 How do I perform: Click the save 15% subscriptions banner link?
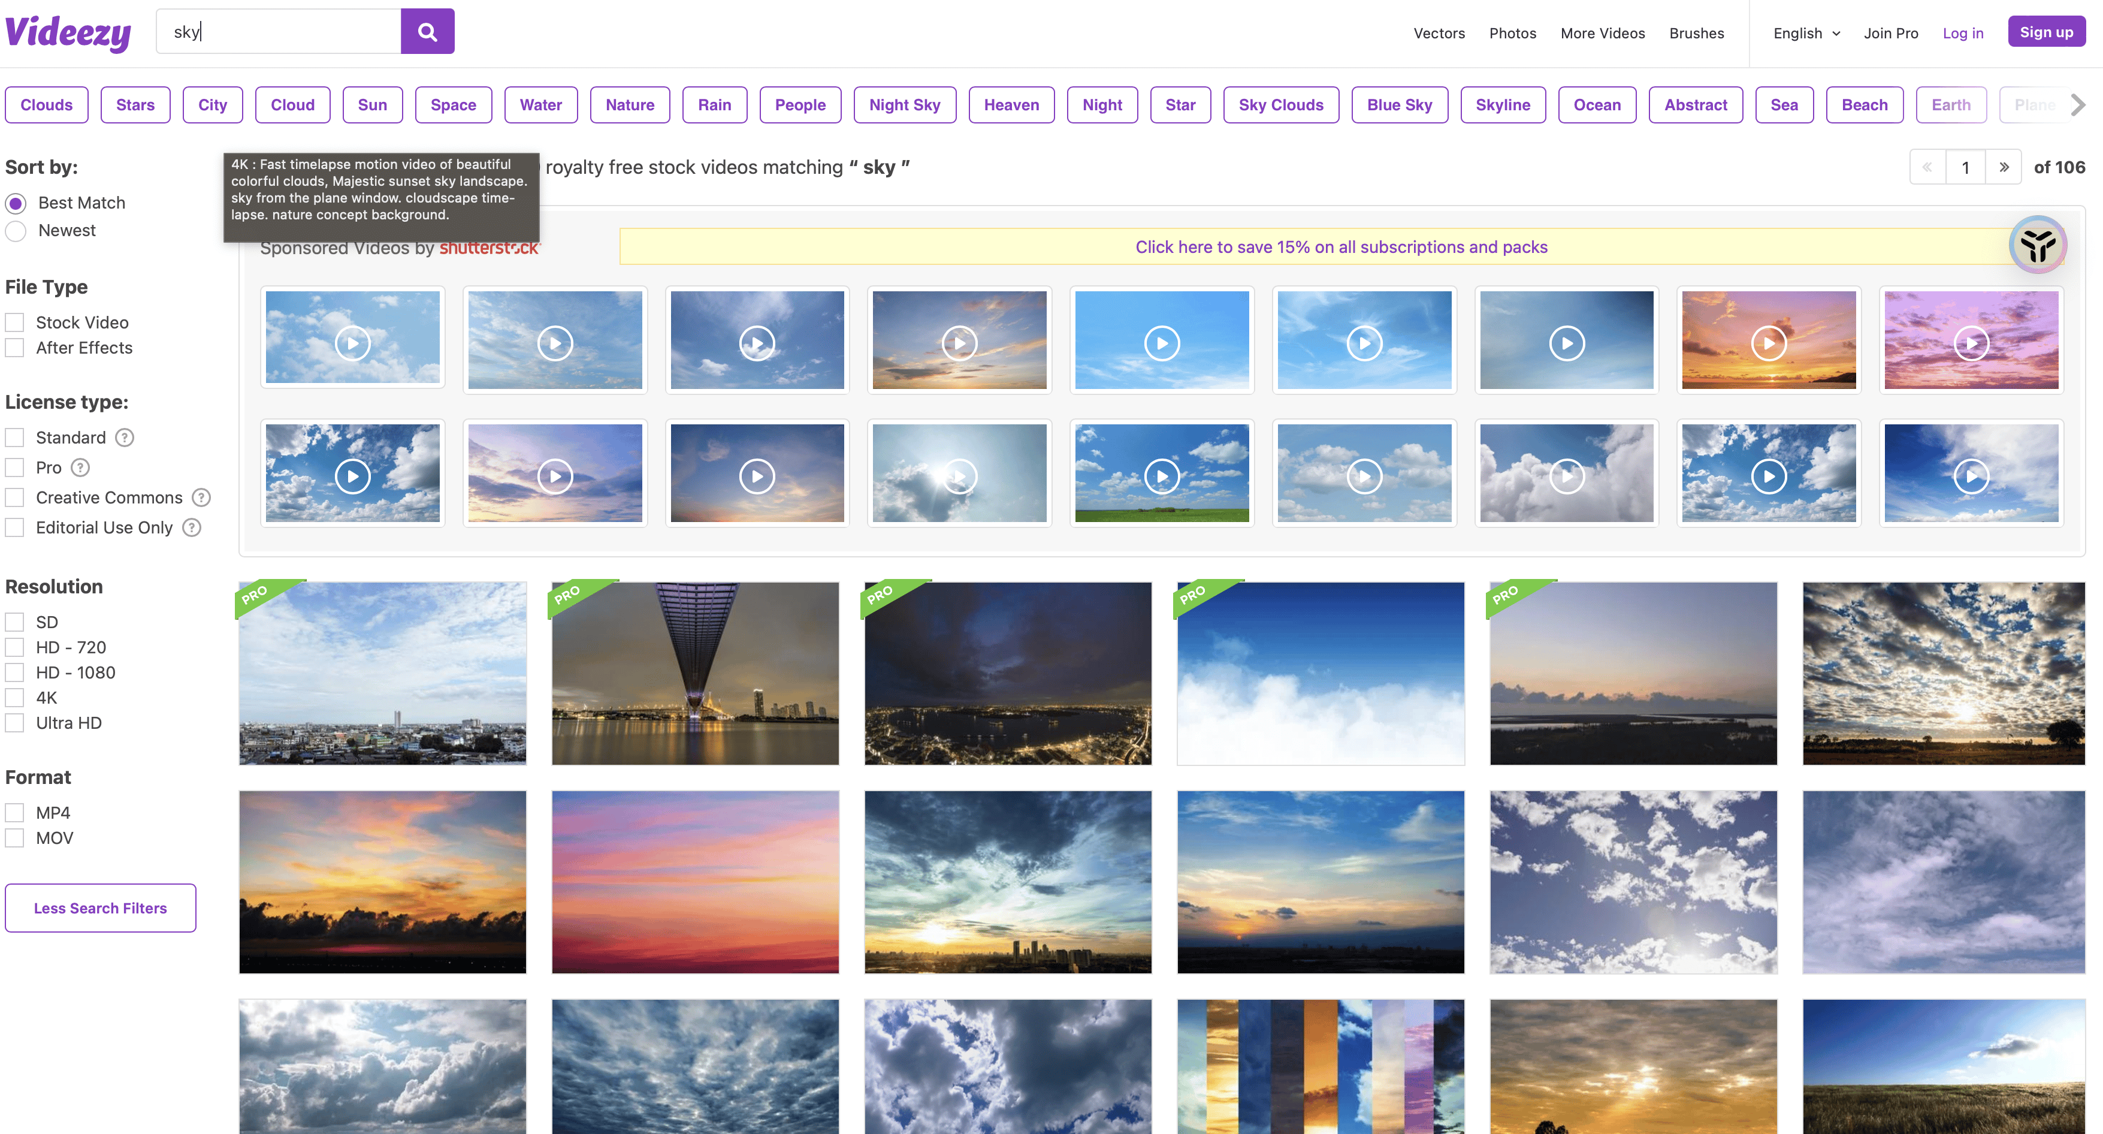coord(1340,246)
